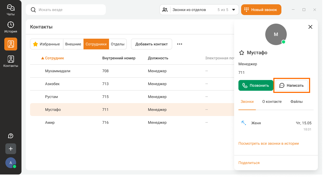Switch to the Избранные tab
323x178 pixels.
point(46,44)
